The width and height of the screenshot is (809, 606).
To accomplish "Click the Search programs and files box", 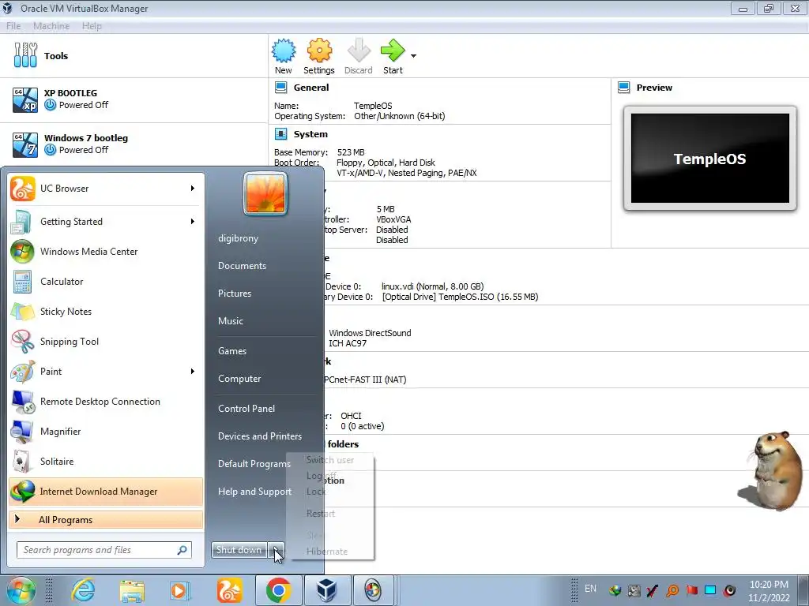I will (104, 550).
